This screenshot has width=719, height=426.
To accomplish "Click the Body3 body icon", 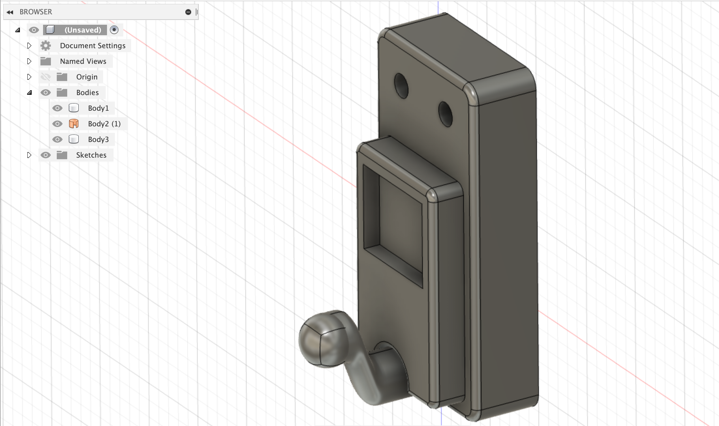I will point(74,139).
